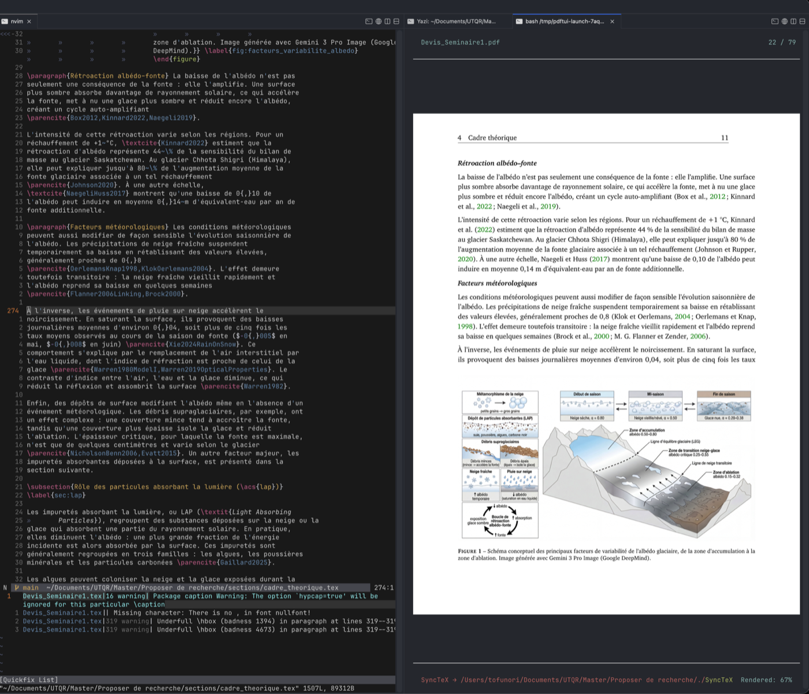Image resolution: width=809 pixels, height=694 pixels.
Task: Click albedo conceptual diagram figure in PDF
Action: click(607, 464)
